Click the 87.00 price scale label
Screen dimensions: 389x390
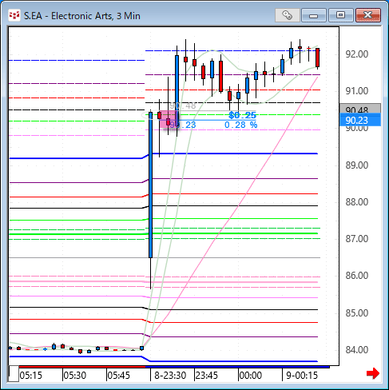pyautogui.click(x=357, y=239)
